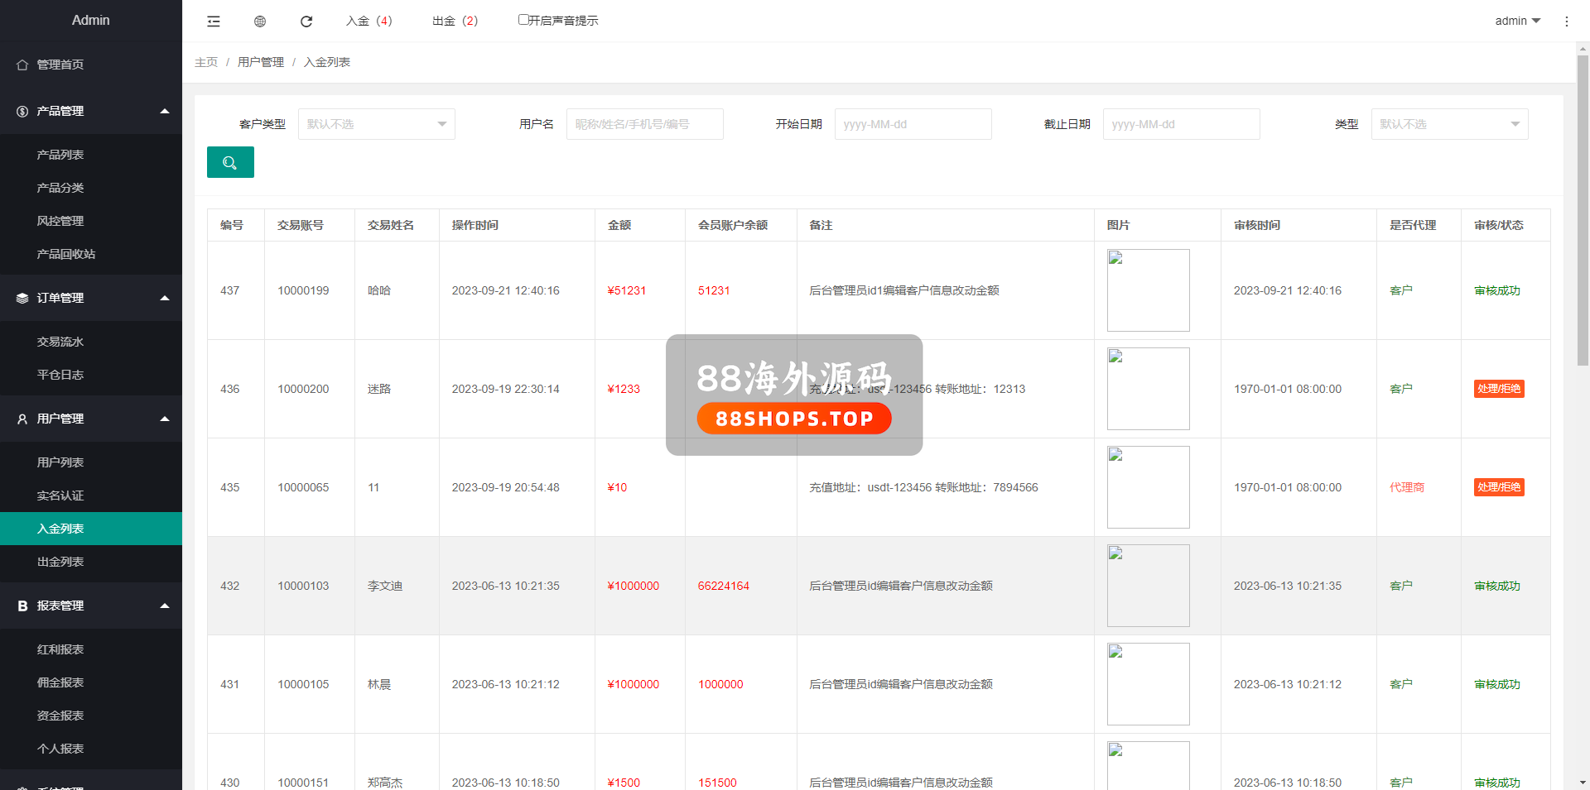Click the green search magnifier button
The width and height of the screenshot is (1590, 790).
[x=230, y=162]
